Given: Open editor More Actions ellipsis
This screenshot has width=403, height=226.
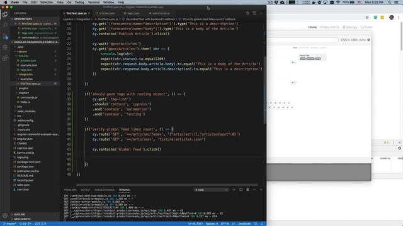Looking at the screenshot, I should [x=261, y=13].
